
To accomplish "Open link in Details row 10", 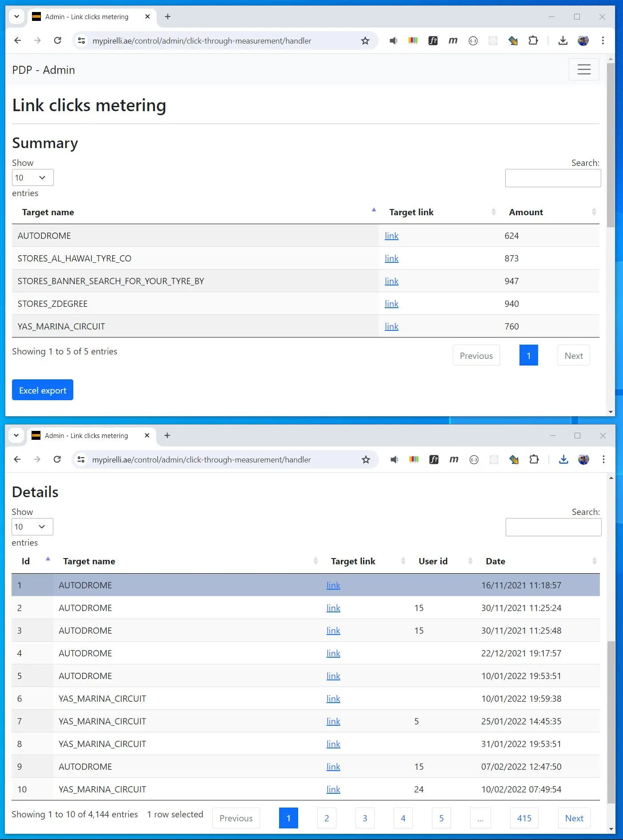I will [x=333, y=789].
